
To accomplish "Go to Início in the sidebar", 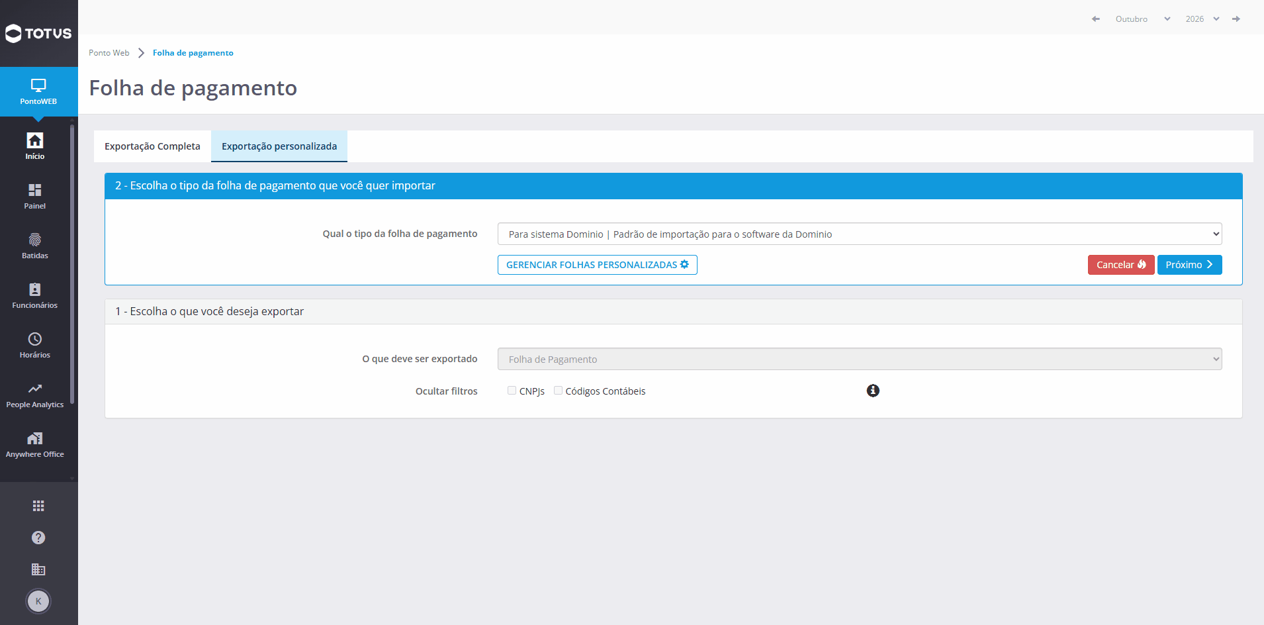I will [x=35, y=146].
